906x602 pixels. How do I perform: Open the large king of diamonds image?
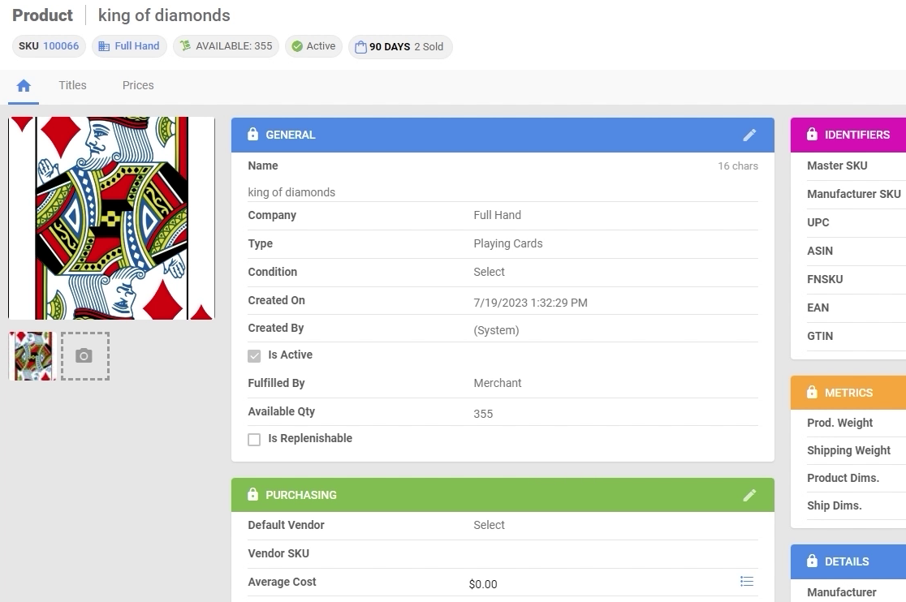[x=111, y=218]
